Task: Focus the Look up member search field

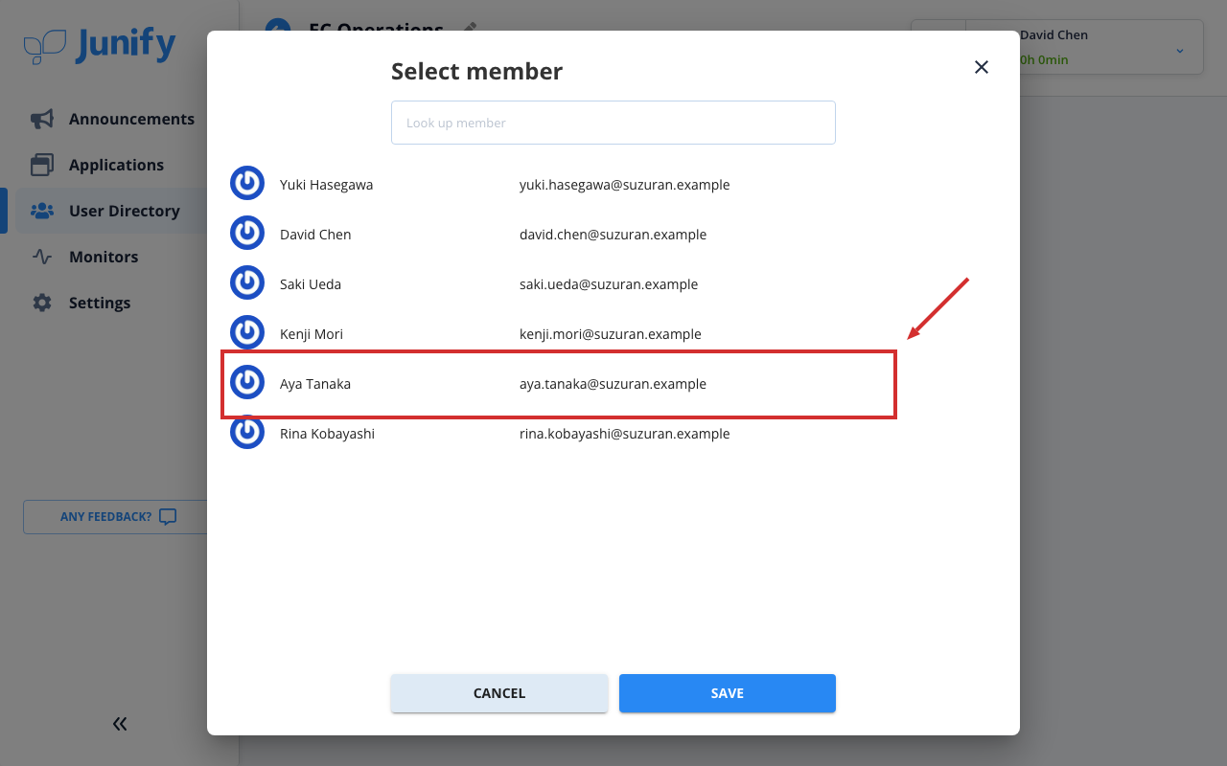Action: click(613, 123)
